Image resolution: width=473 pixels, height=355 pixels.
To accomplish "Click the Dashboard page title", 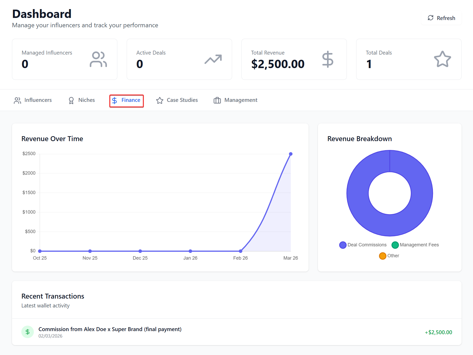I will (x=42, y=14).
